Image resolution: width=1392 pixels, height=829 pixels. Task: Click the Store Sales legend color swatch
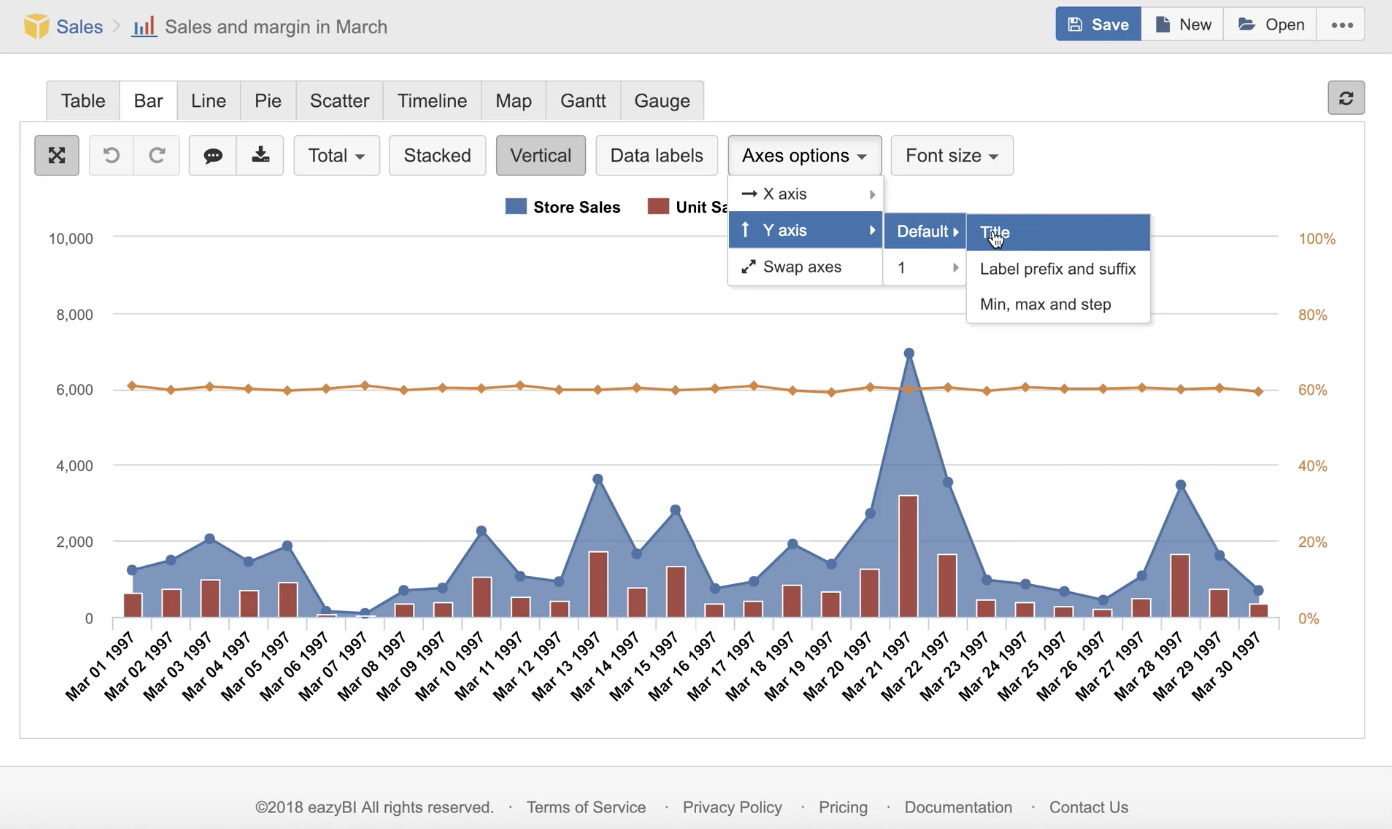[x=515, y=207]
